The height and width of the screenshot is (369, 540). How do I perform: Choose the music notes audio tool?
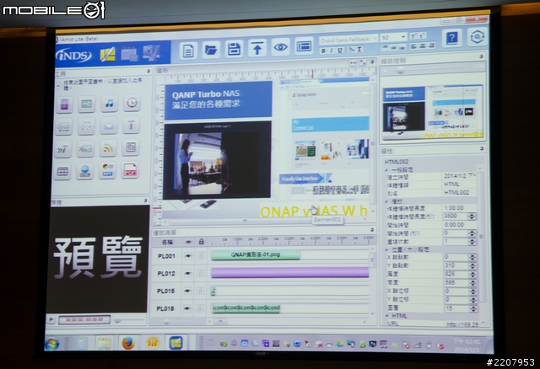click(109, 103)
